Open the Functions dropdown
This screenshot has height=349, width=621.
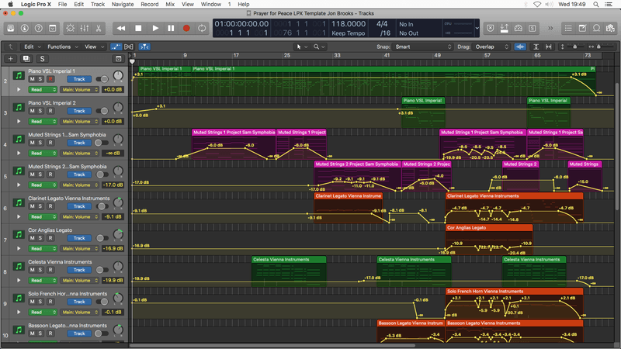[63, 47]
